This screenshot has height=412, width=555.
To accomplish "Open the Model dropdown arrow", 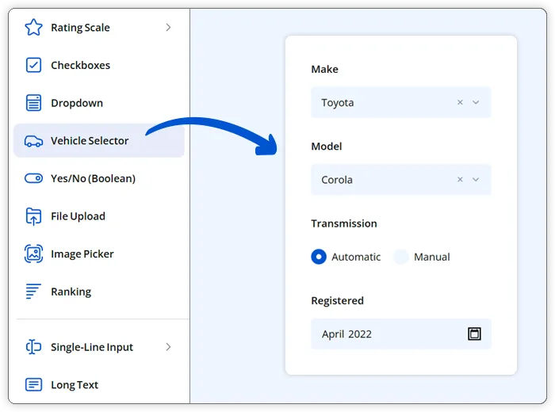I will [476, 180].
